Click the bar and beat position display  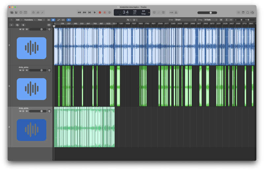[x=122, y=12]
